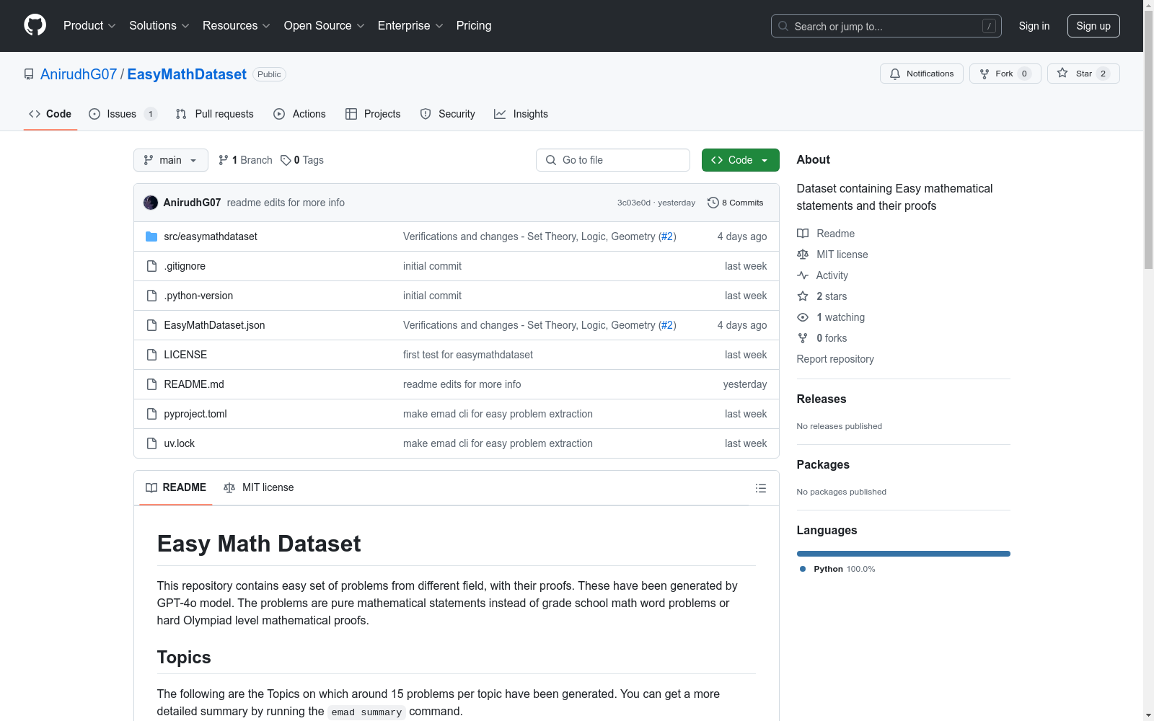This screenshot has width=1154, height=721.
Task: Open the Insights tab
Action: (521, 114)
